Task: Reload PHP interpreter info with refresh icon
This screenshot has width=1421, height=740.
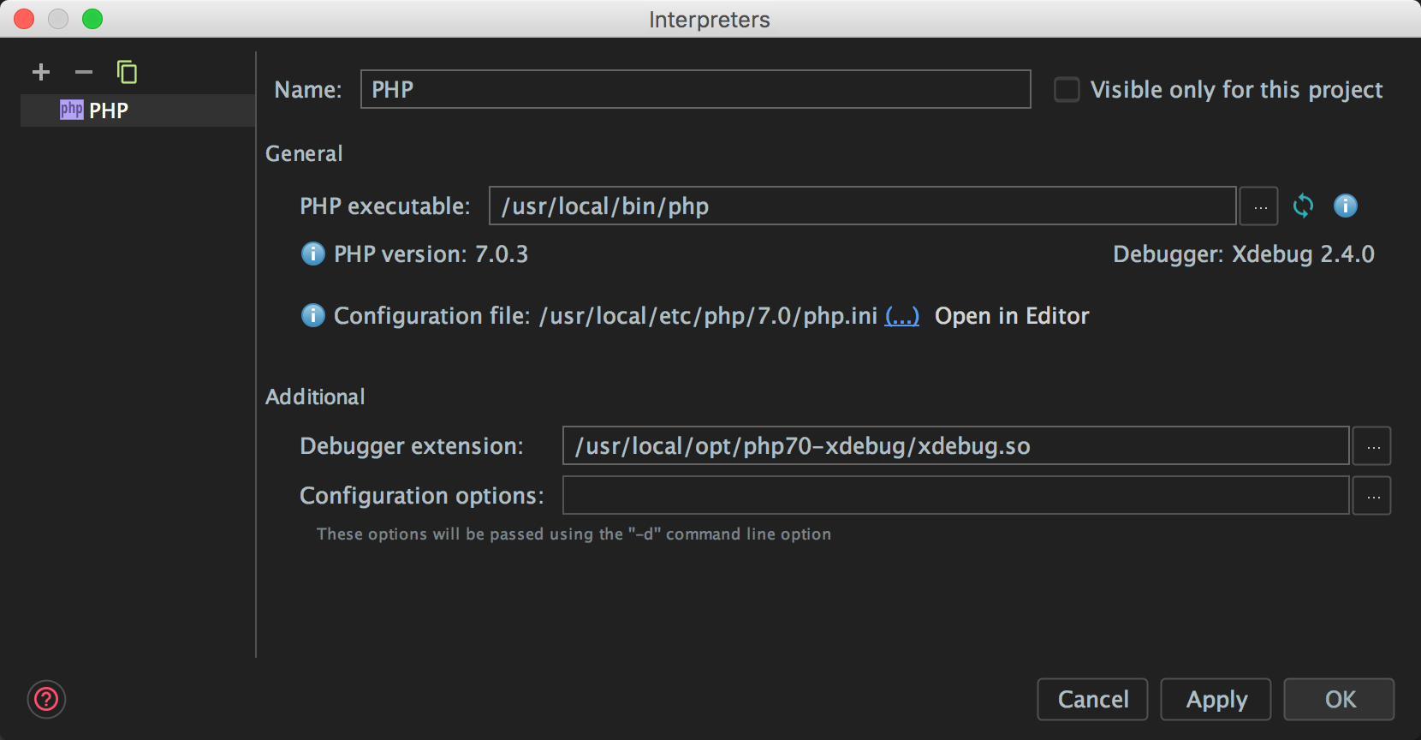Action: click(1303, 206)
